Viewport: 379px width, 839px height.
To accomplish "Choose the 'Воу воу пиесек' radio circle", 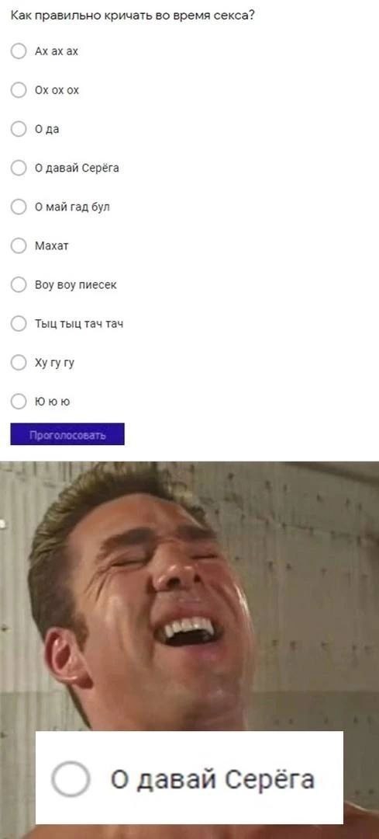I will (x=19, y=284).
